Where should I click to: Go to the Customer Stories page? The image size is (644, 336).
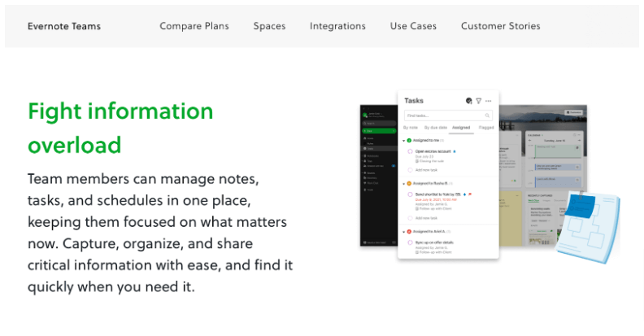click(x=500, y=26)
